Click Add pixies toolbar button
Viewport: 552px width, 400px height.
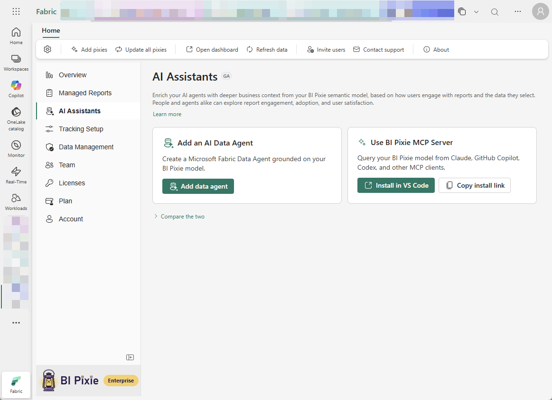click(89, 50)
